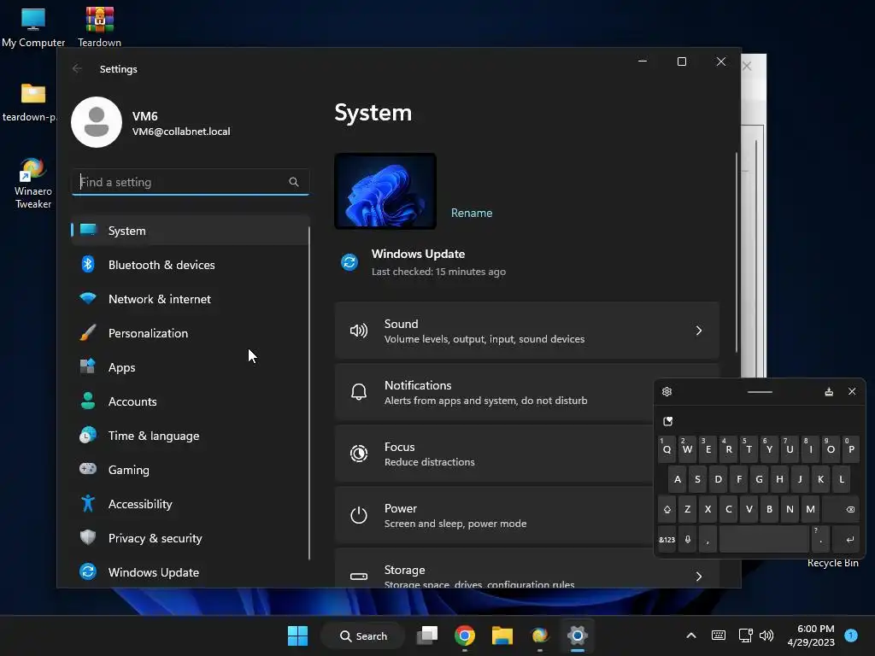
Task: Click the search magnifier in Find a setting
Action: click(294, 182)
